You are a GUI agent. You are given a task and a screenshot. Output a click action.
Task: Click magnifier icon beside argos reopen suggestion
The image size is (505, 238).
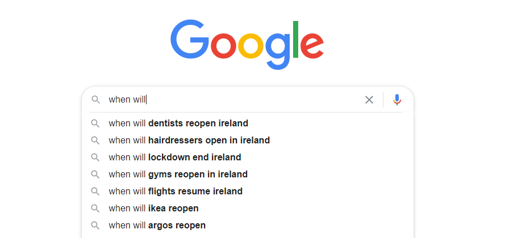click(95, 226)
